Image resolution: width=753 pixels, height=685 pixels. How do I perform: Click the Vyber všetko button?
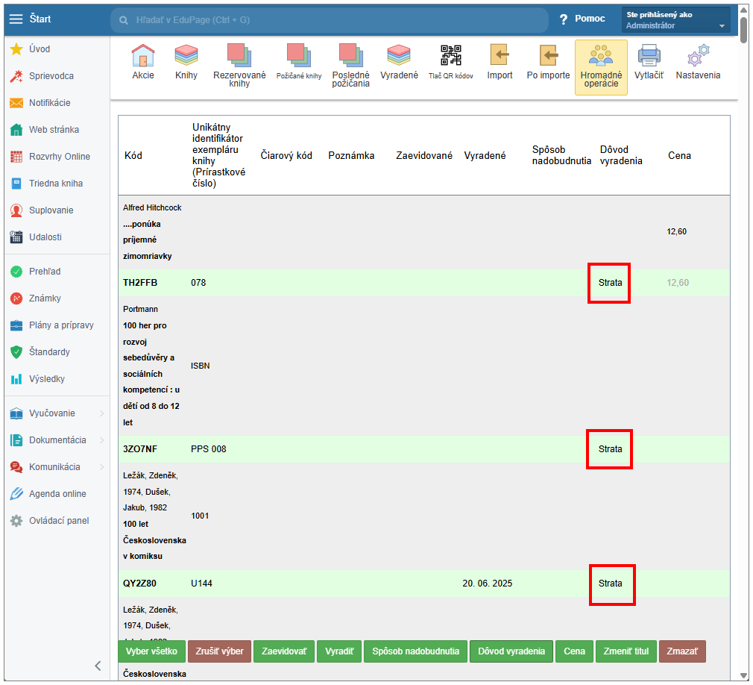(x=151, y=651)
